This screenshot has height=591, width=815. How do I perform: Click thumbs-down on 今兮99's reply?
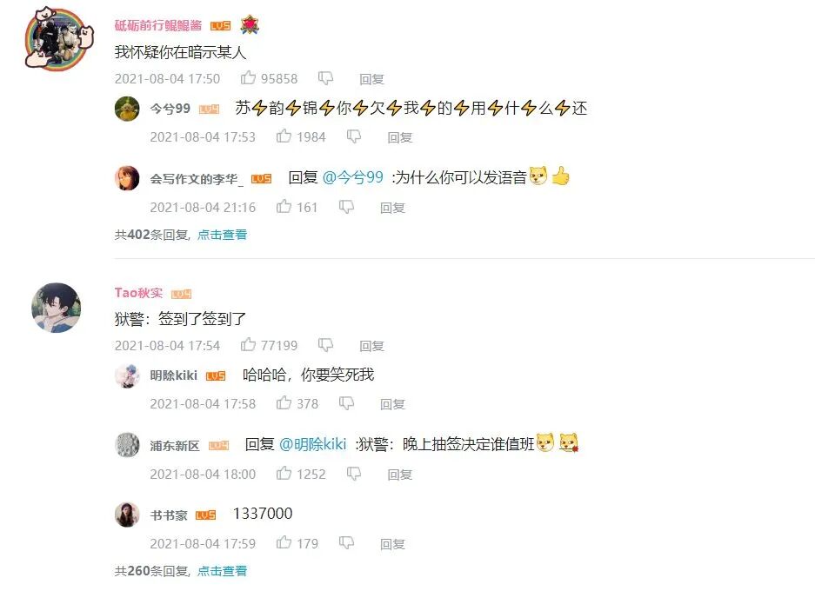tap(353, 136)
